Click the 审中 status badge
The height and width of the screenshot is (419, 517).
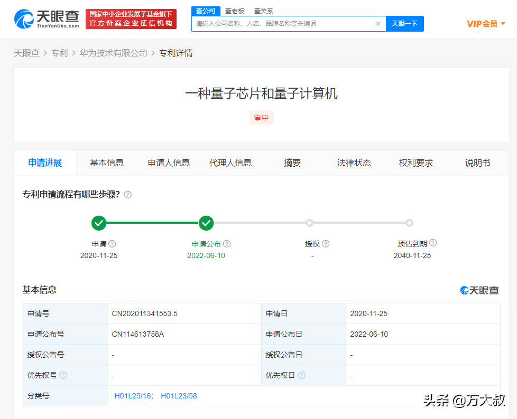[262, 118]
